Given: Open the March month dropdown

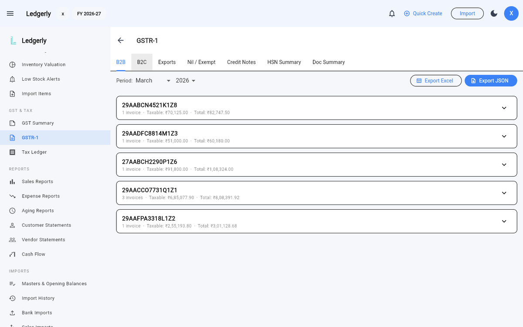Looking at the screenshot, I should click(153, 81).
